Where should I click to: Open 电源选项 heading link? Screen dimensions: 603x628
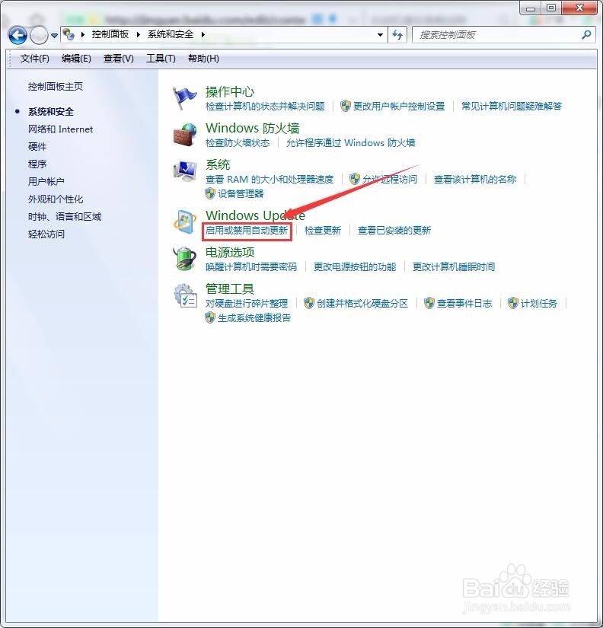pyautogui.click(x=230, y=252)
